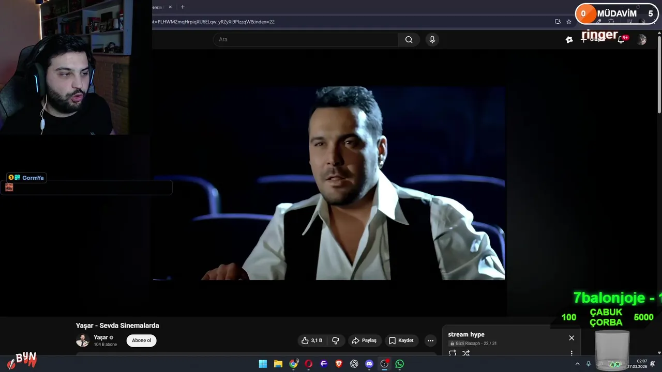Click the install app icon in address bar
662x372 pixels.
[558, 22]
